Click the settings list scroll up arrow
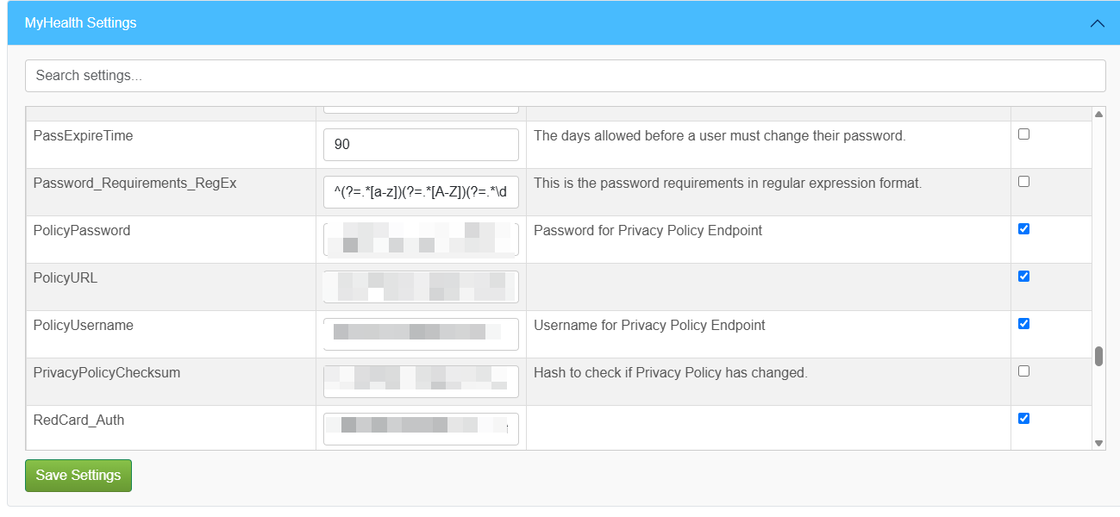The image size is (1120, 517). point(1098,114)
